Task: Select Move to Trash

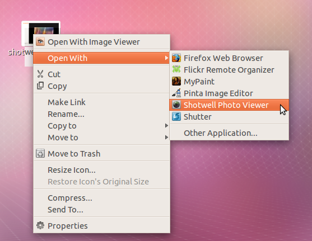Action: click(101, 154)
